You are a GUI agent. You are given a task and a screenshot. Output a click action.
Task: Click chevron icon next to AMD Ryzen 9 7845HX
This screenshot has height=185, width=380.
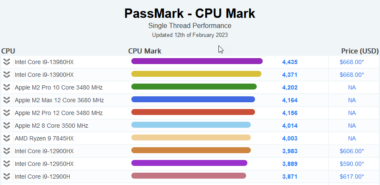[x=6, y=138]
